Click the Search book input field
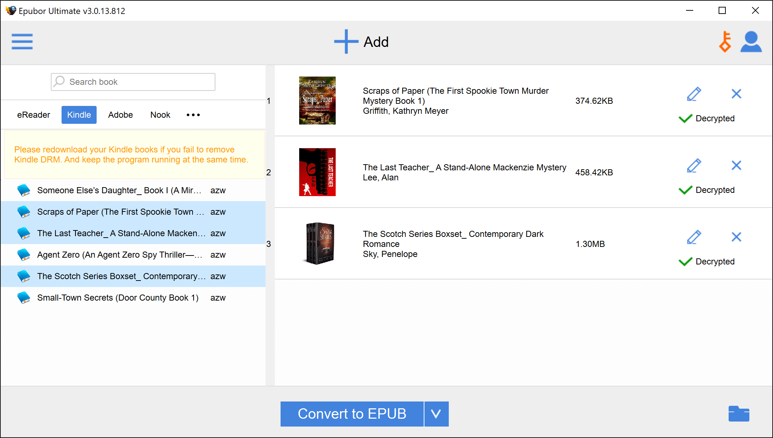 [x=133, y=82]
